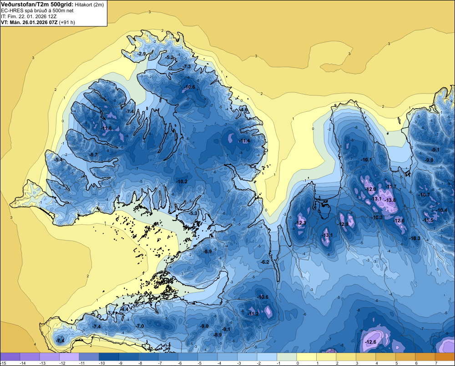Select the dark blue legend swatch labeled -10
The width and height of the screenshot is (455, 366).
click(x=109, y=357)
